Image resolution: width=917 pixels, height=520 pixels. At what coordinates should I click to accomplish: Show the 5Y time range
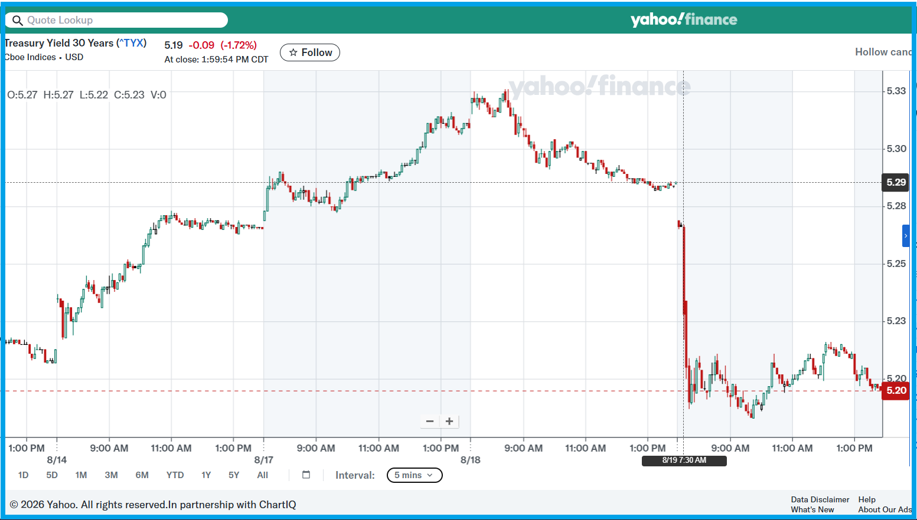tap(234, 475)
